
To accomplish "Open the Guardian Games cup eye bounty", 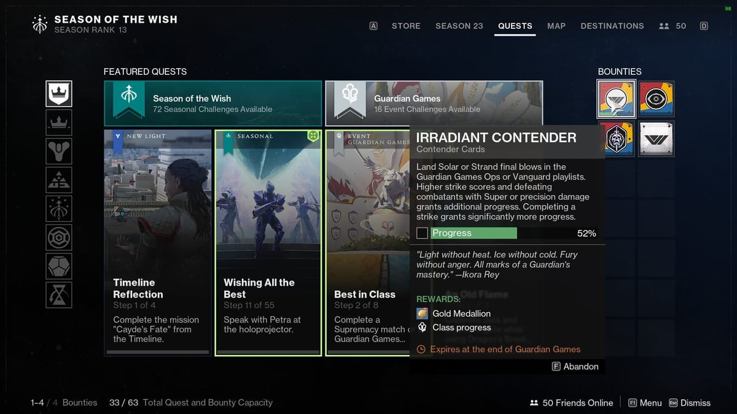I will point(656,98).
